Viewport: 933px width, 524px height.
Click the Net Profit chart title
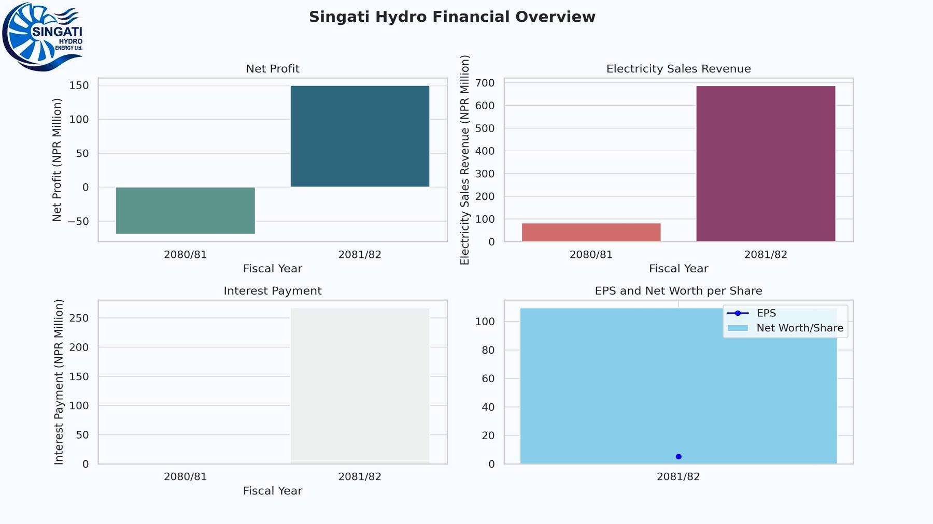coord(273,69)
